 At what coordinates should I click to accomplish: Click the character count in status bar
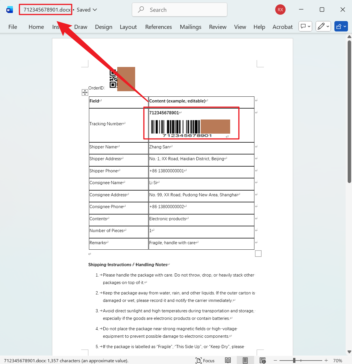[66, 361]
